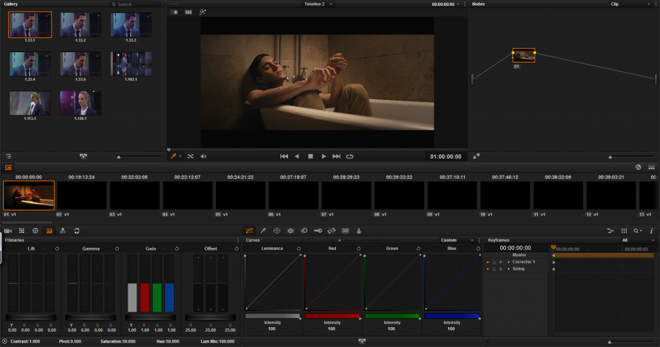Open the Timeline 2 dropdown
Screen dimensions: 660x347
click(331, 4)
